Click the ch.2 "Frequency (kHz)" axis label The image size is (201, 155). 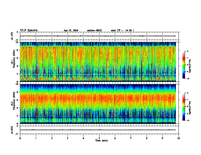(x=14, y=101)
